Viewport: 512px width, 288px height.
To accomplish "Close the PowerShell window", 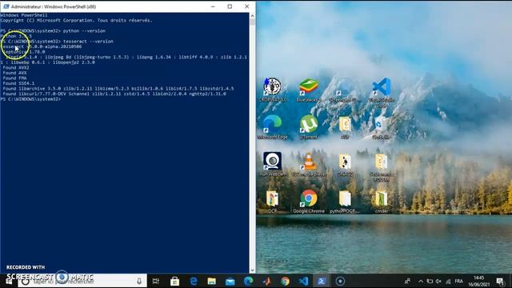I will [x=247, y=6].
